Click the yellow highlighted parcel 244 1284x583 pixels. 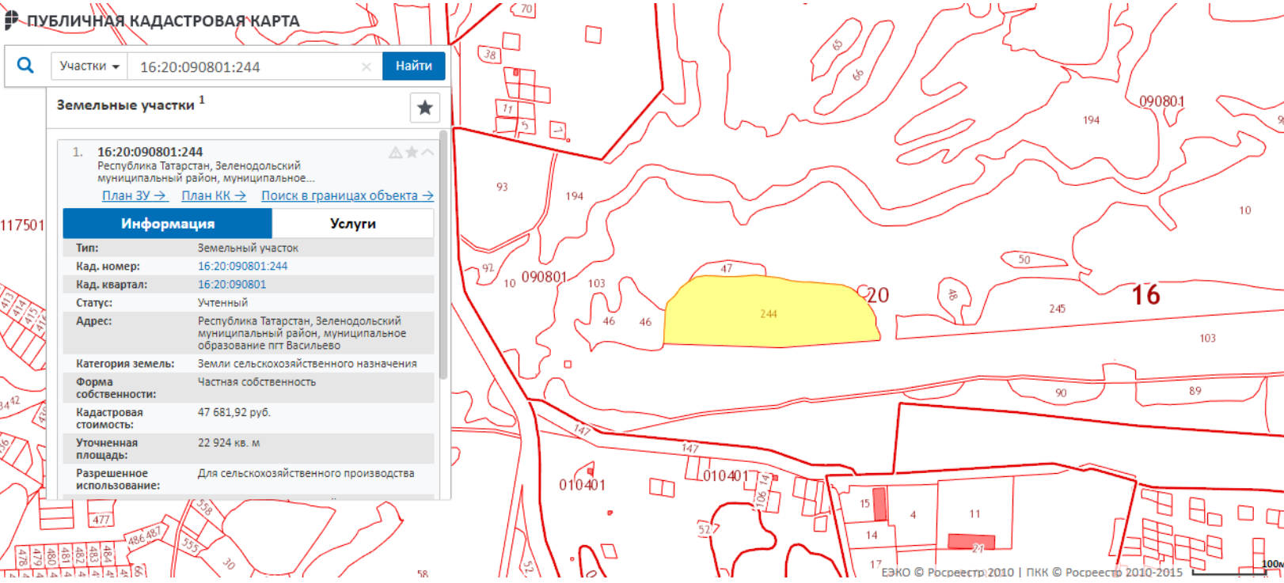pos(768,313)
